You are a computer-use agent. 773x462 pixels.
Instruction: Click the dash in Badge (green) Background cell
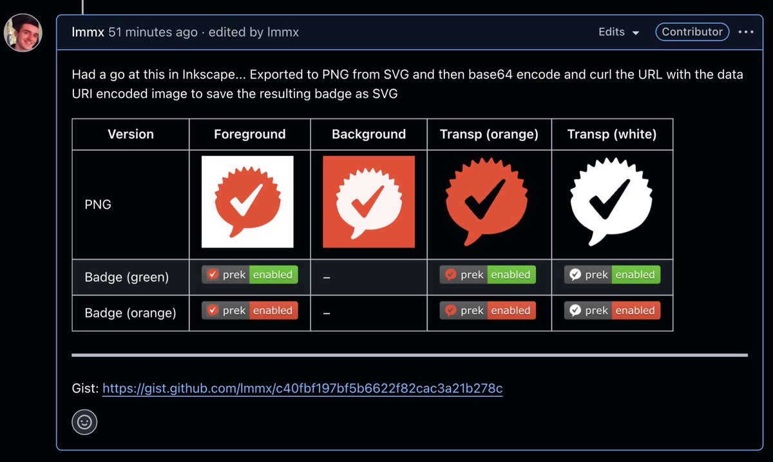pyautogui.click(x=327, y=278)
